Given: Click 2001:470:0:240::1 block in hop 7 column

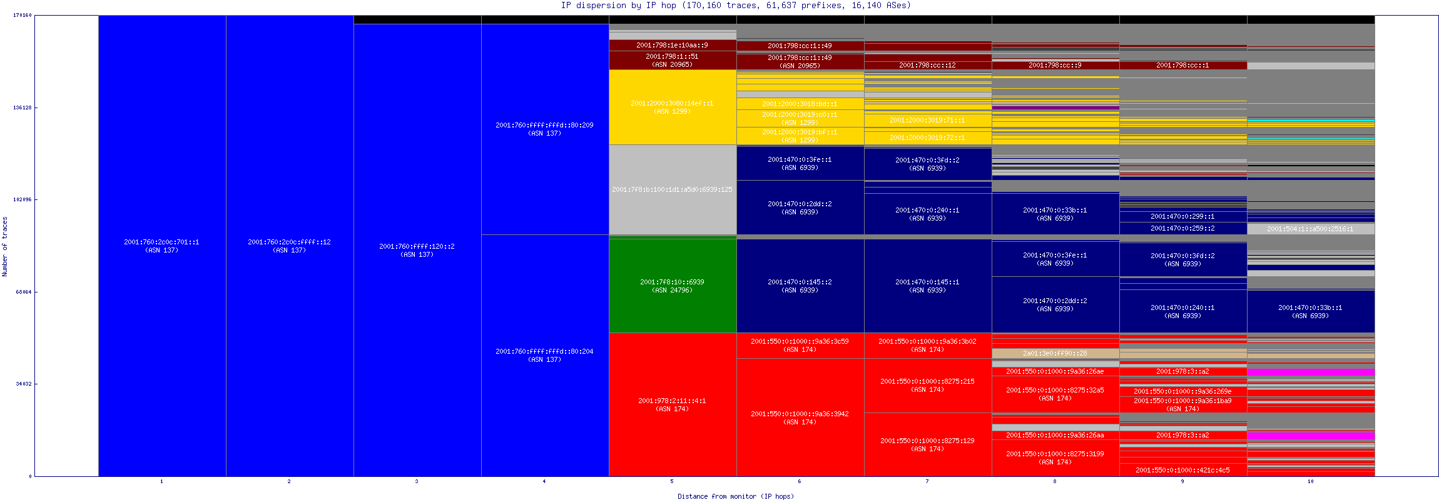Looking at the screenshot, I should pyautogui.click(x=928, y=214).
